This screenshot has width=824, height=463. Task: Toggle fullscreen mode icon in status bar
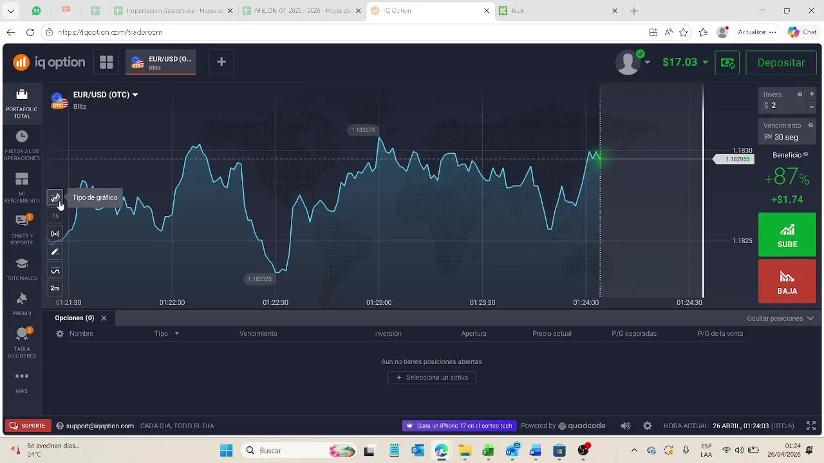(x=811, y=426)
